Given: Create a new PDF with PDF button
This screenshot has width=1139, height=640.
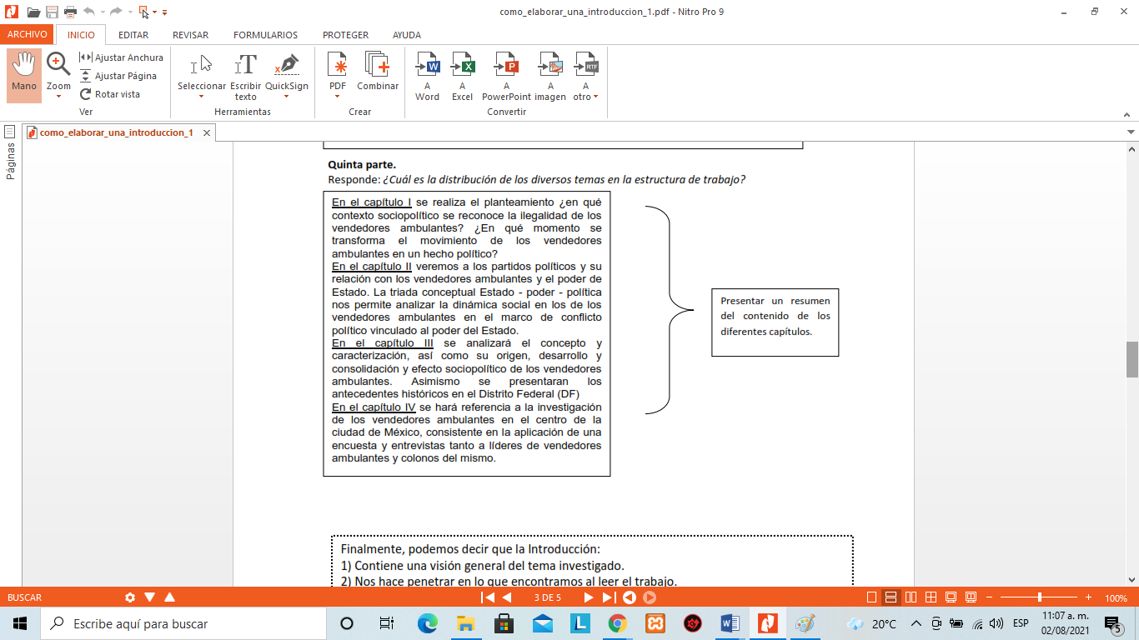Looking at the screenshot, I should pos(338,72).
